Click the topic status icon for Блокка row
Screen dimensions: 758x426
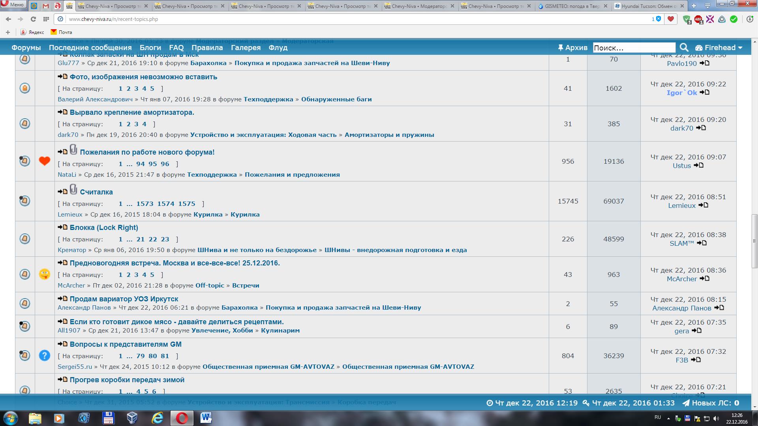(25, 239)
